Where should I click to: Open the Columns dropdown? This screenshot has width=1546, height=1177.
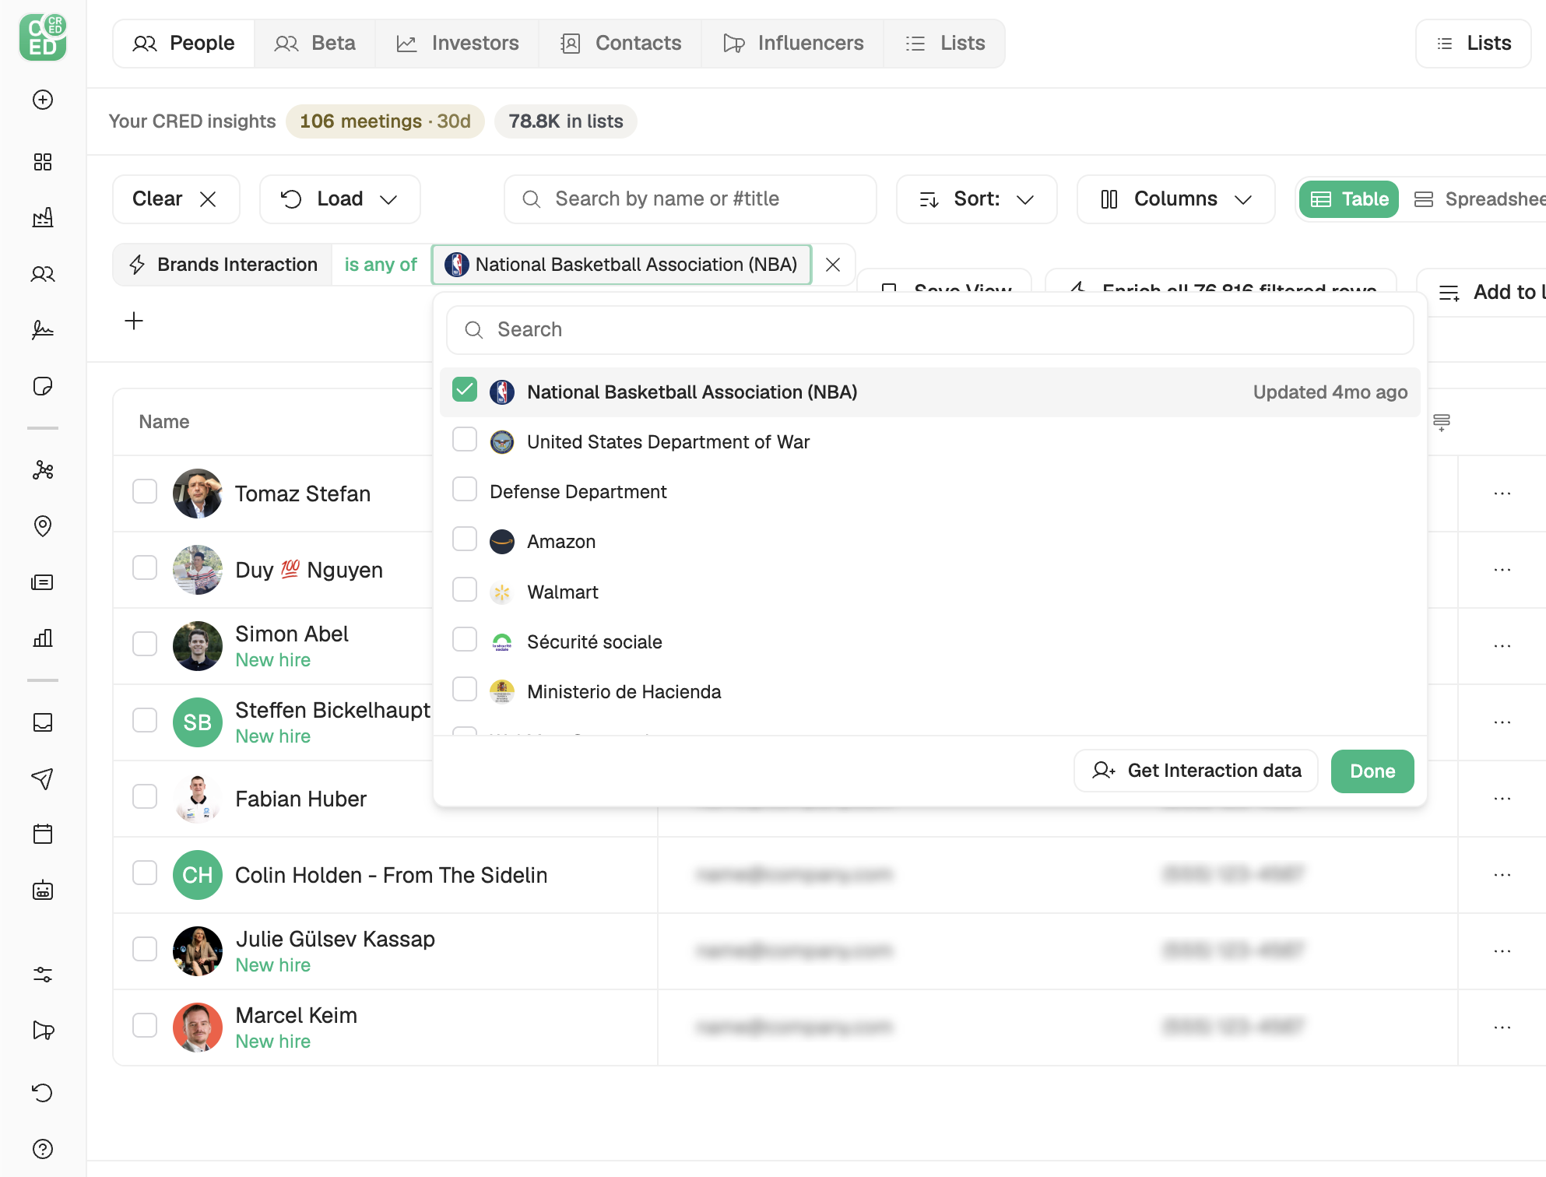click(1176, 199)
